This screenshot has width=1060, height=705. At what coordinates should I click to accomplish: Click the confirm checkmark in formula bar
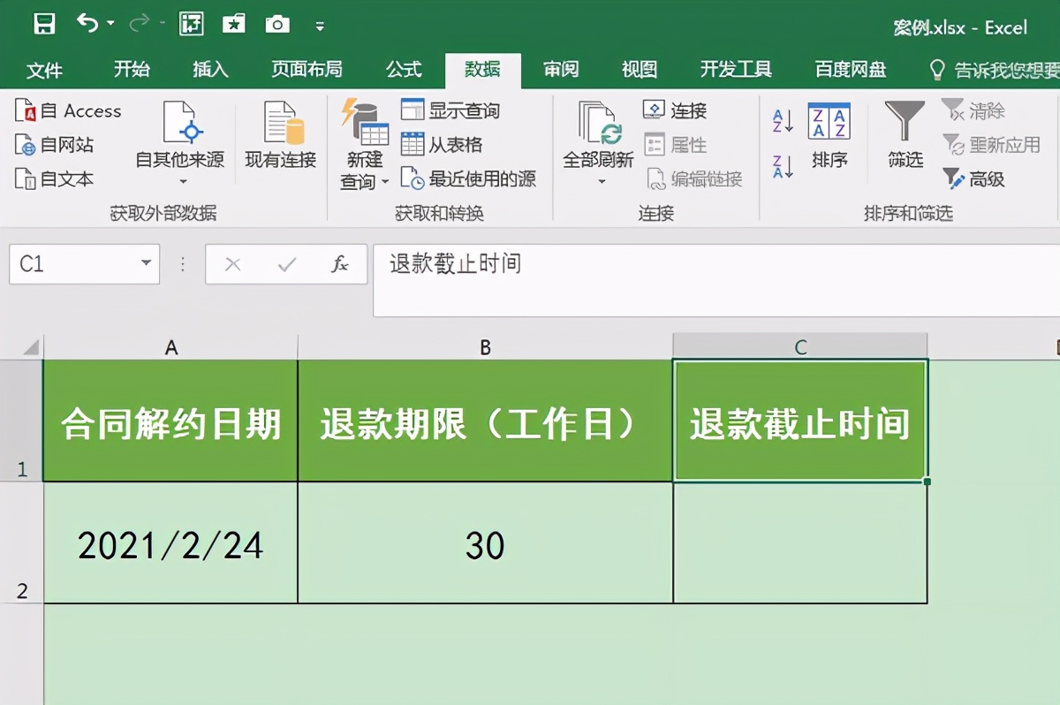286,264
